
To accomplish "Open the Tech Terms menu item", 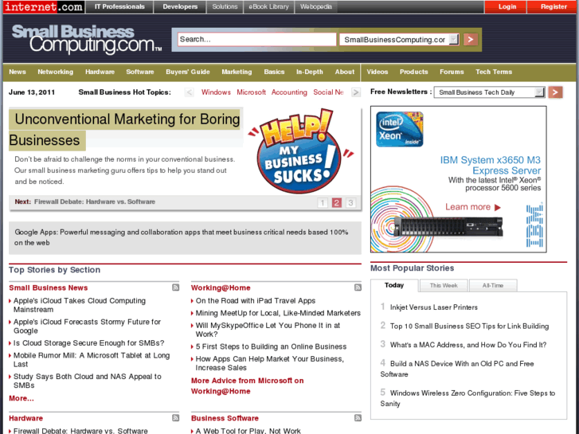I will (x=494, y=72).
